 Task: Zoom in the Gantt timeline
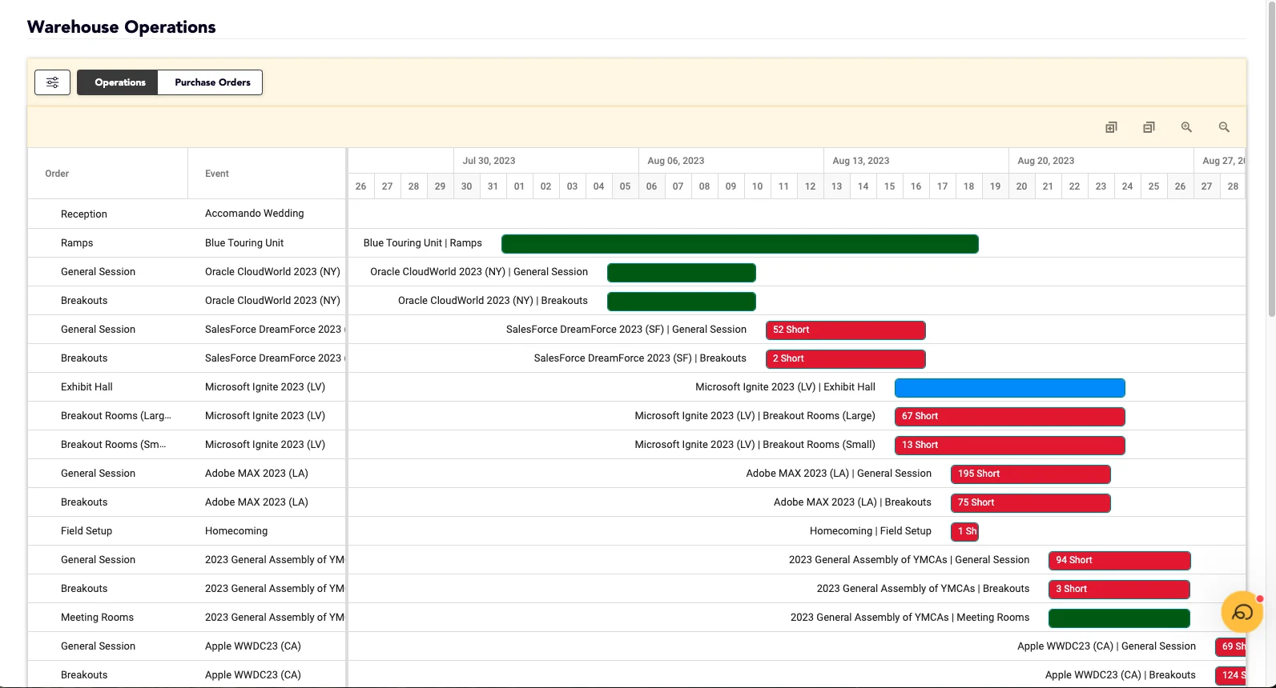[x=1186, y=127]
